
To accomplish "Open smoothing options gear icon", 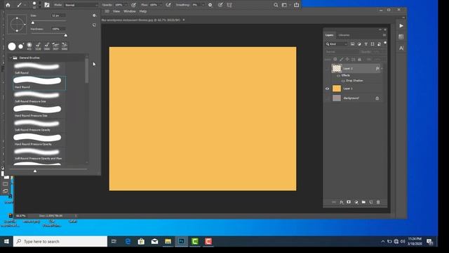I will point(210,5).
